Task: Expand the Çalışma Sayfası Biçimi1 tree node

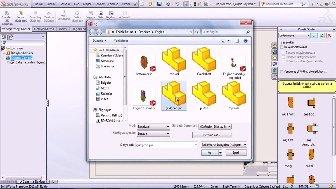Action: pyautogui.click(x=8, y=62)
